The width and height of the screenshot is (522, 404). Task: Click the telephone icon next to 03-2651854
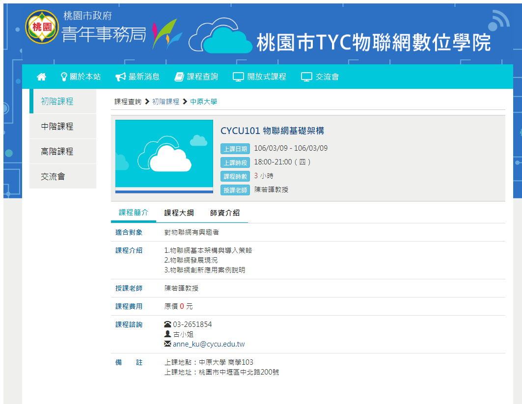tap(167, 324)
